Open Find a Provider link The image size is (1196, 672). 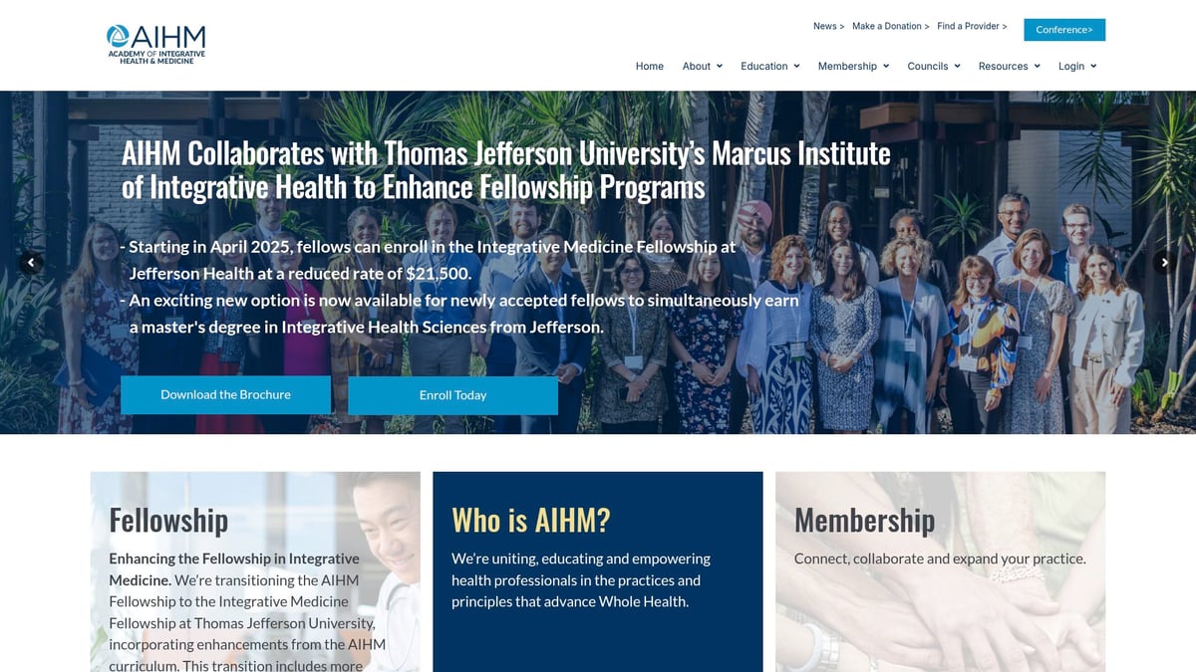click(972, 26)
